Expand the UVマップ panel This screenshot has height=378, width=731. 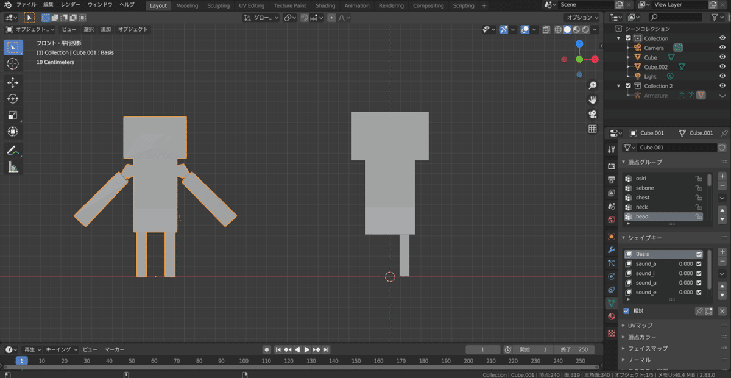point(640,326)
